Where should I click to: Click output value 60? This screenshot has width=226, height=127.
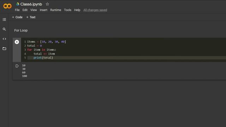click(24, 72)
